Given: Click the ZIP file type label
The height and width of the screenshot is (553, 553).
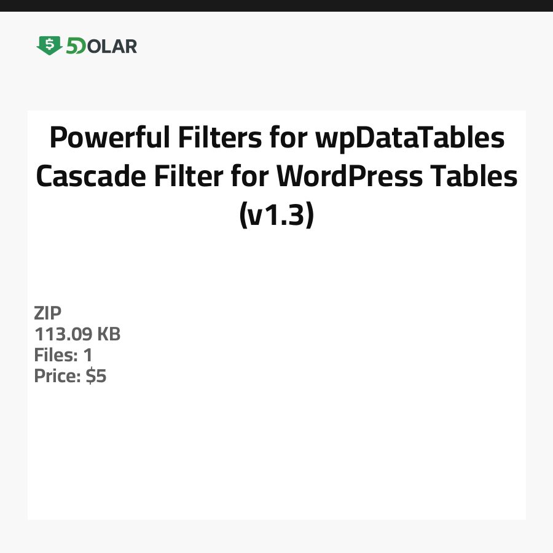Looking at the screenshot, I should (x=48, y=313).
